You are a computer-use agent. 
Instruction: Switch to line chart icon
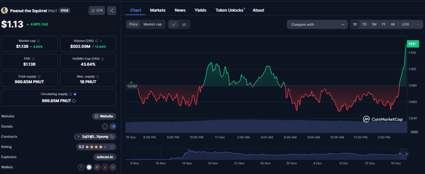[174, 25]
